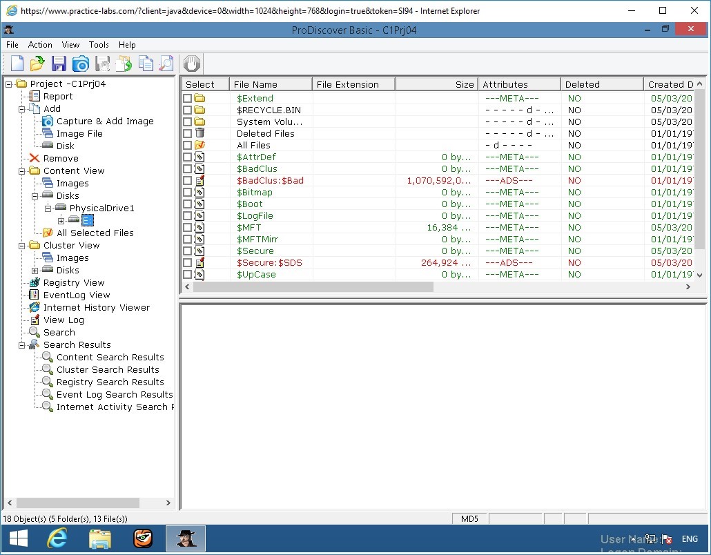This screenshot has height=555, width=711.
Task: Launch Internet Explorer from the taskbar
Action: [57, 538]
